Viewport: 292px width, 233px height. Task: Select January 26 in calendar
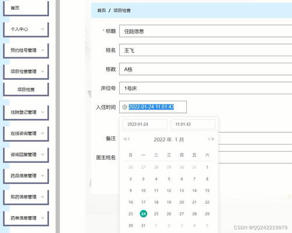(x=169, y=214)
